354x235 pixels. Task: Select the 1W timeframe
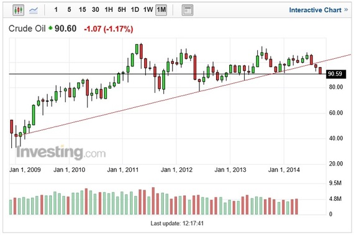[148, 10]
